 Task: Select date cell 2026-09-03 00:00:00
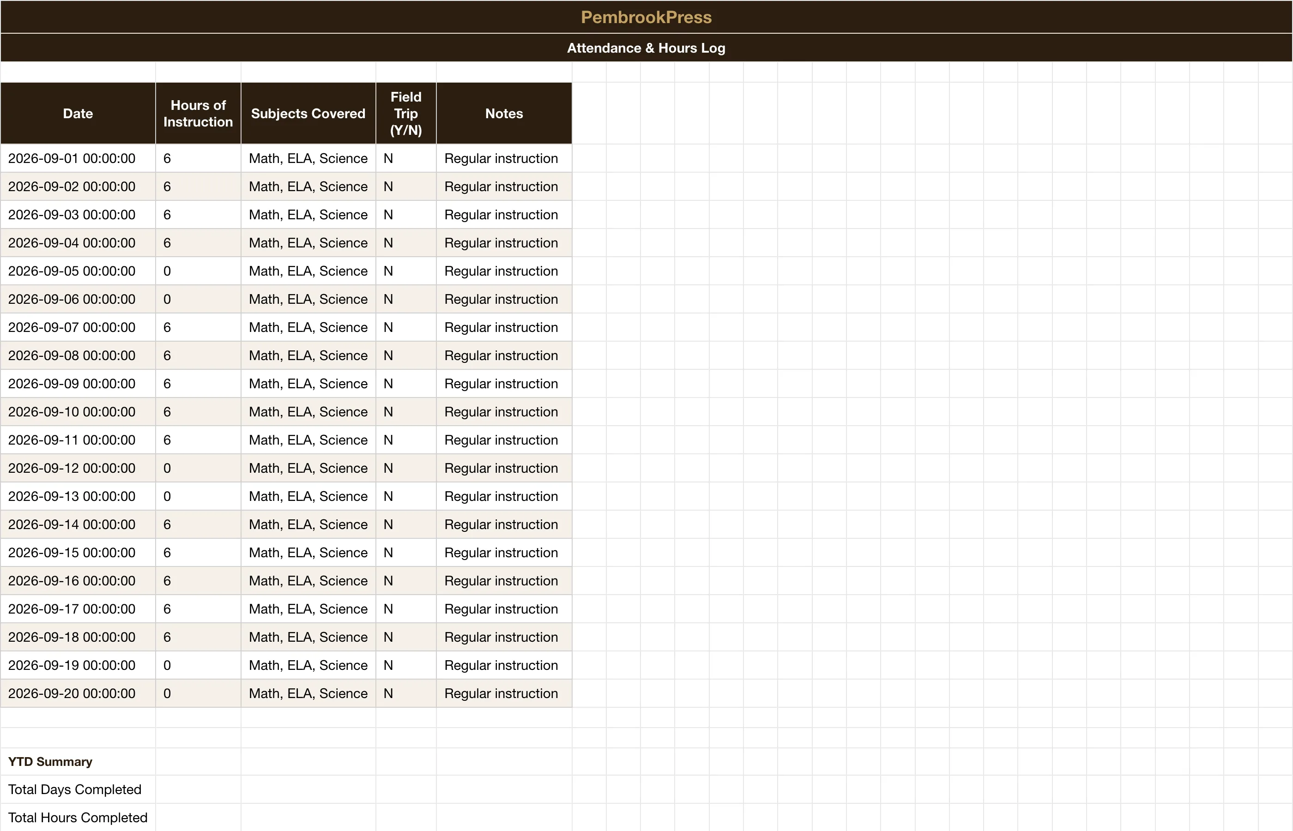pyautogui.click(x=78, y=215)
